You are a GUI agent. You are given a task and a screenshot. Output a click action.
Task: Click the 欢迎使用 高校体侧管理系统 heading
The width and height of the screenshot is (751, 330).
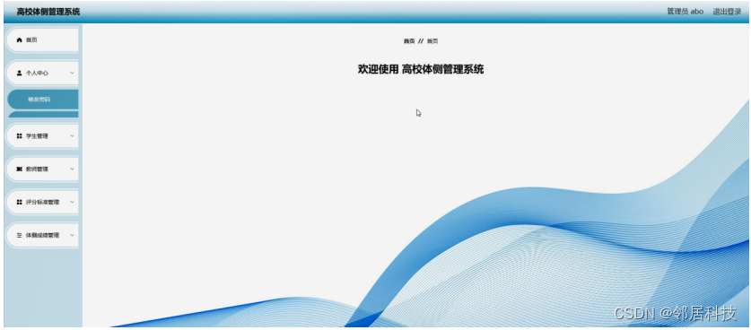[x=421, y=69]
